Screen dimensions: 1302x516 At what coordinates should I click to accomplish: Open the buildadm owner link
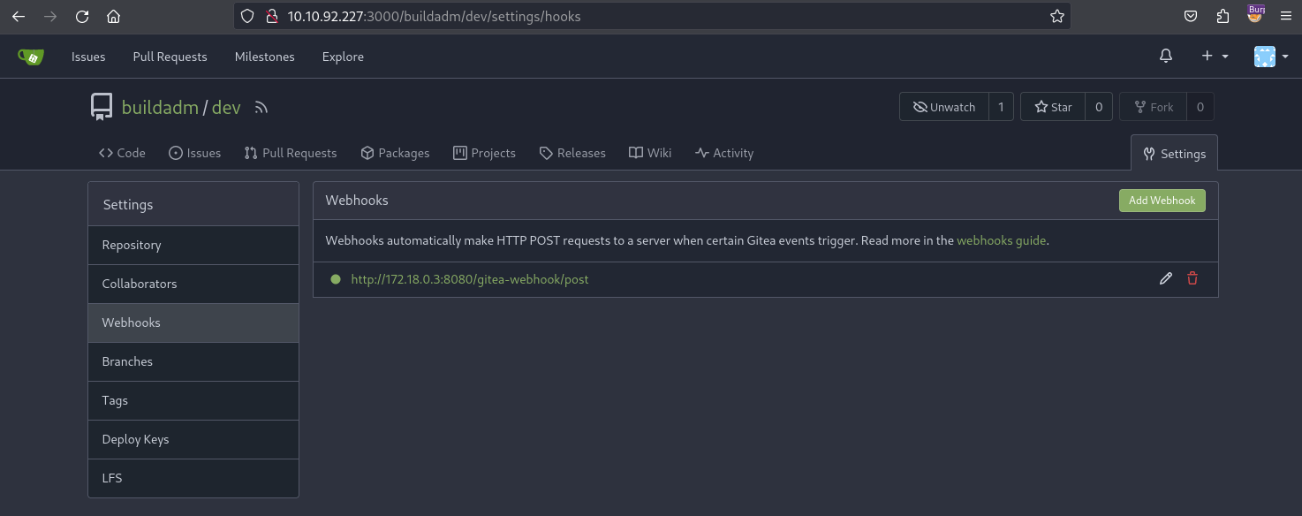point(160,108)
